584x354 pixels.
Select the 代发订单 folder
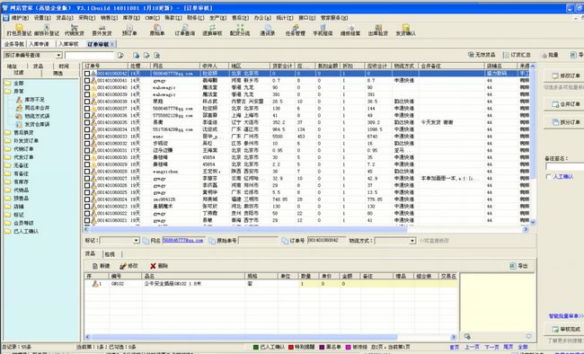20,157
